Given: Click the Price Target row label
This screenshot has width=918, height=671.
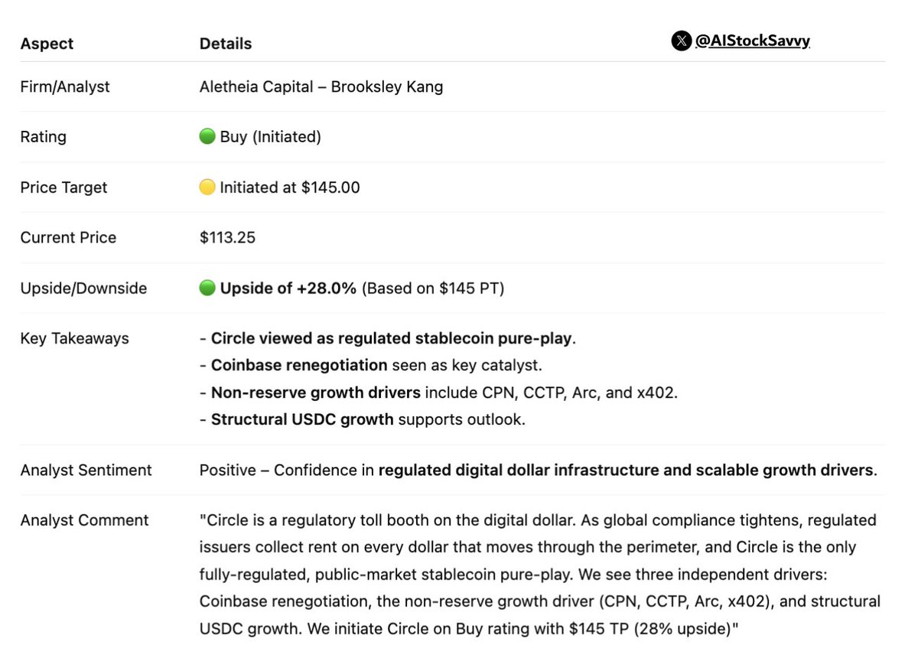Looking at the screenshot, I should pos(63,187).
